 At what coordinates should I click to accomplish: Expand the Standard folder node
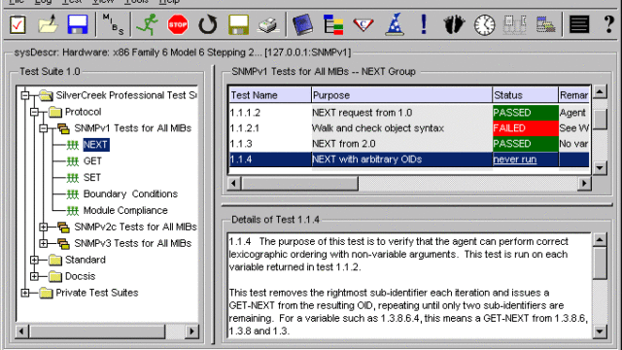click(35, 260)
